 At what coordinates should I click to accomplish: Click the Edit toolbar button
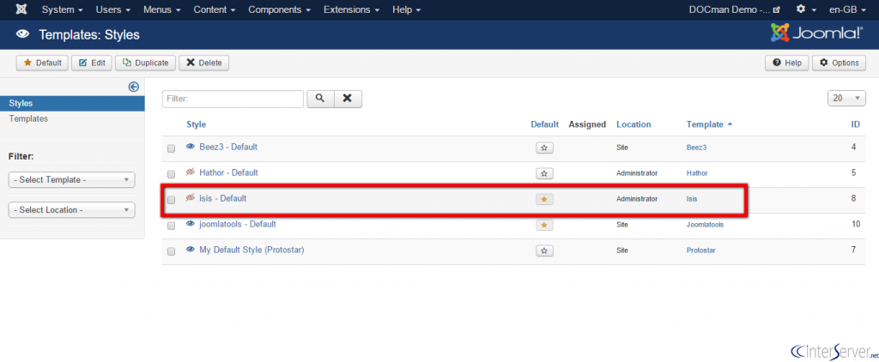point(92,63)
